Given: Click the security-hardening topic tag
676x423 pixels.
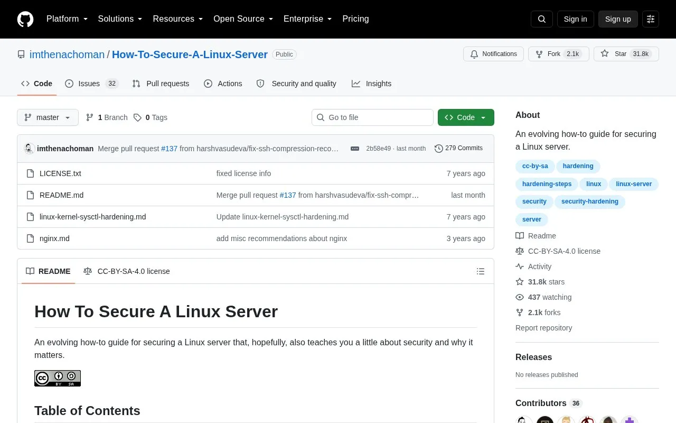Looking at the screenshot, I should point(590,201).
